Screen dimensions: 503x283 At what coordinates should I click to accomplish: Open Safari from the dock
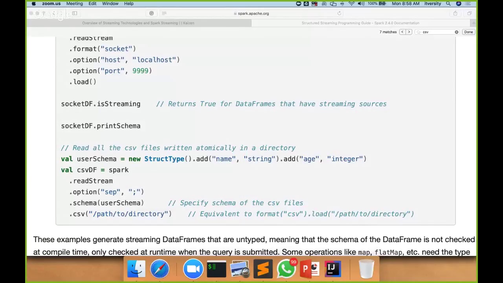(x=160, y=269)
